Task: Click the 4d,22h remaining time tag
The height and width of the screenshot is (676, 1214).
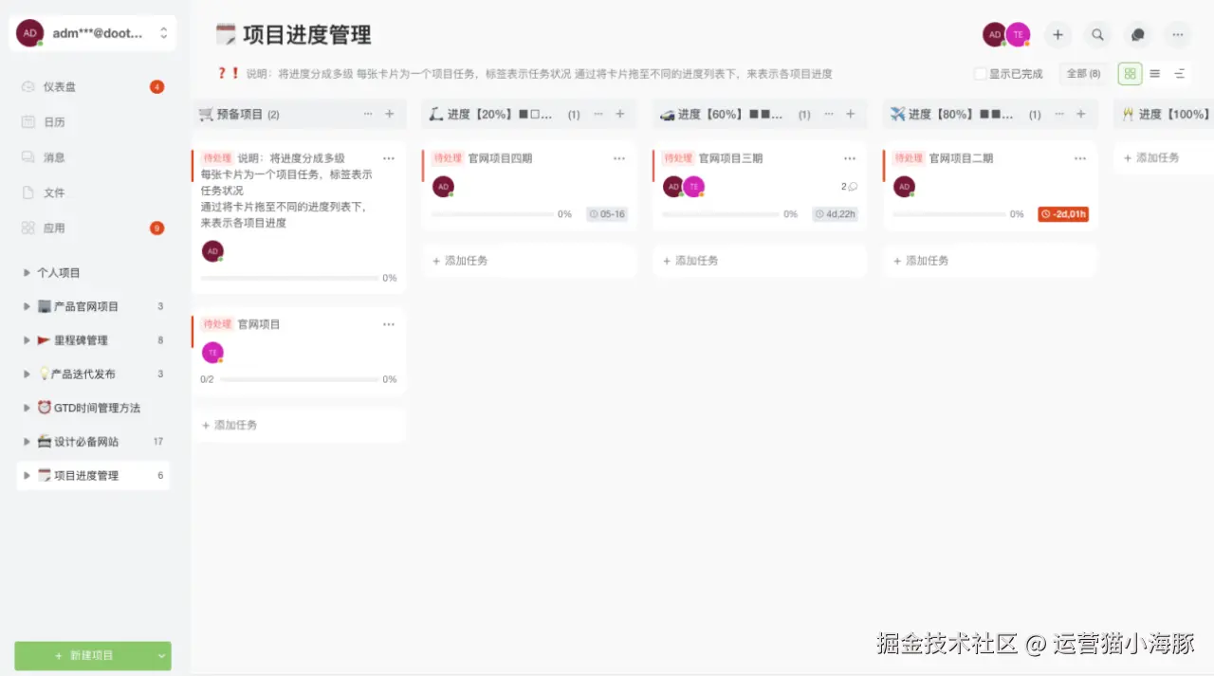Action: pos(835,214)
